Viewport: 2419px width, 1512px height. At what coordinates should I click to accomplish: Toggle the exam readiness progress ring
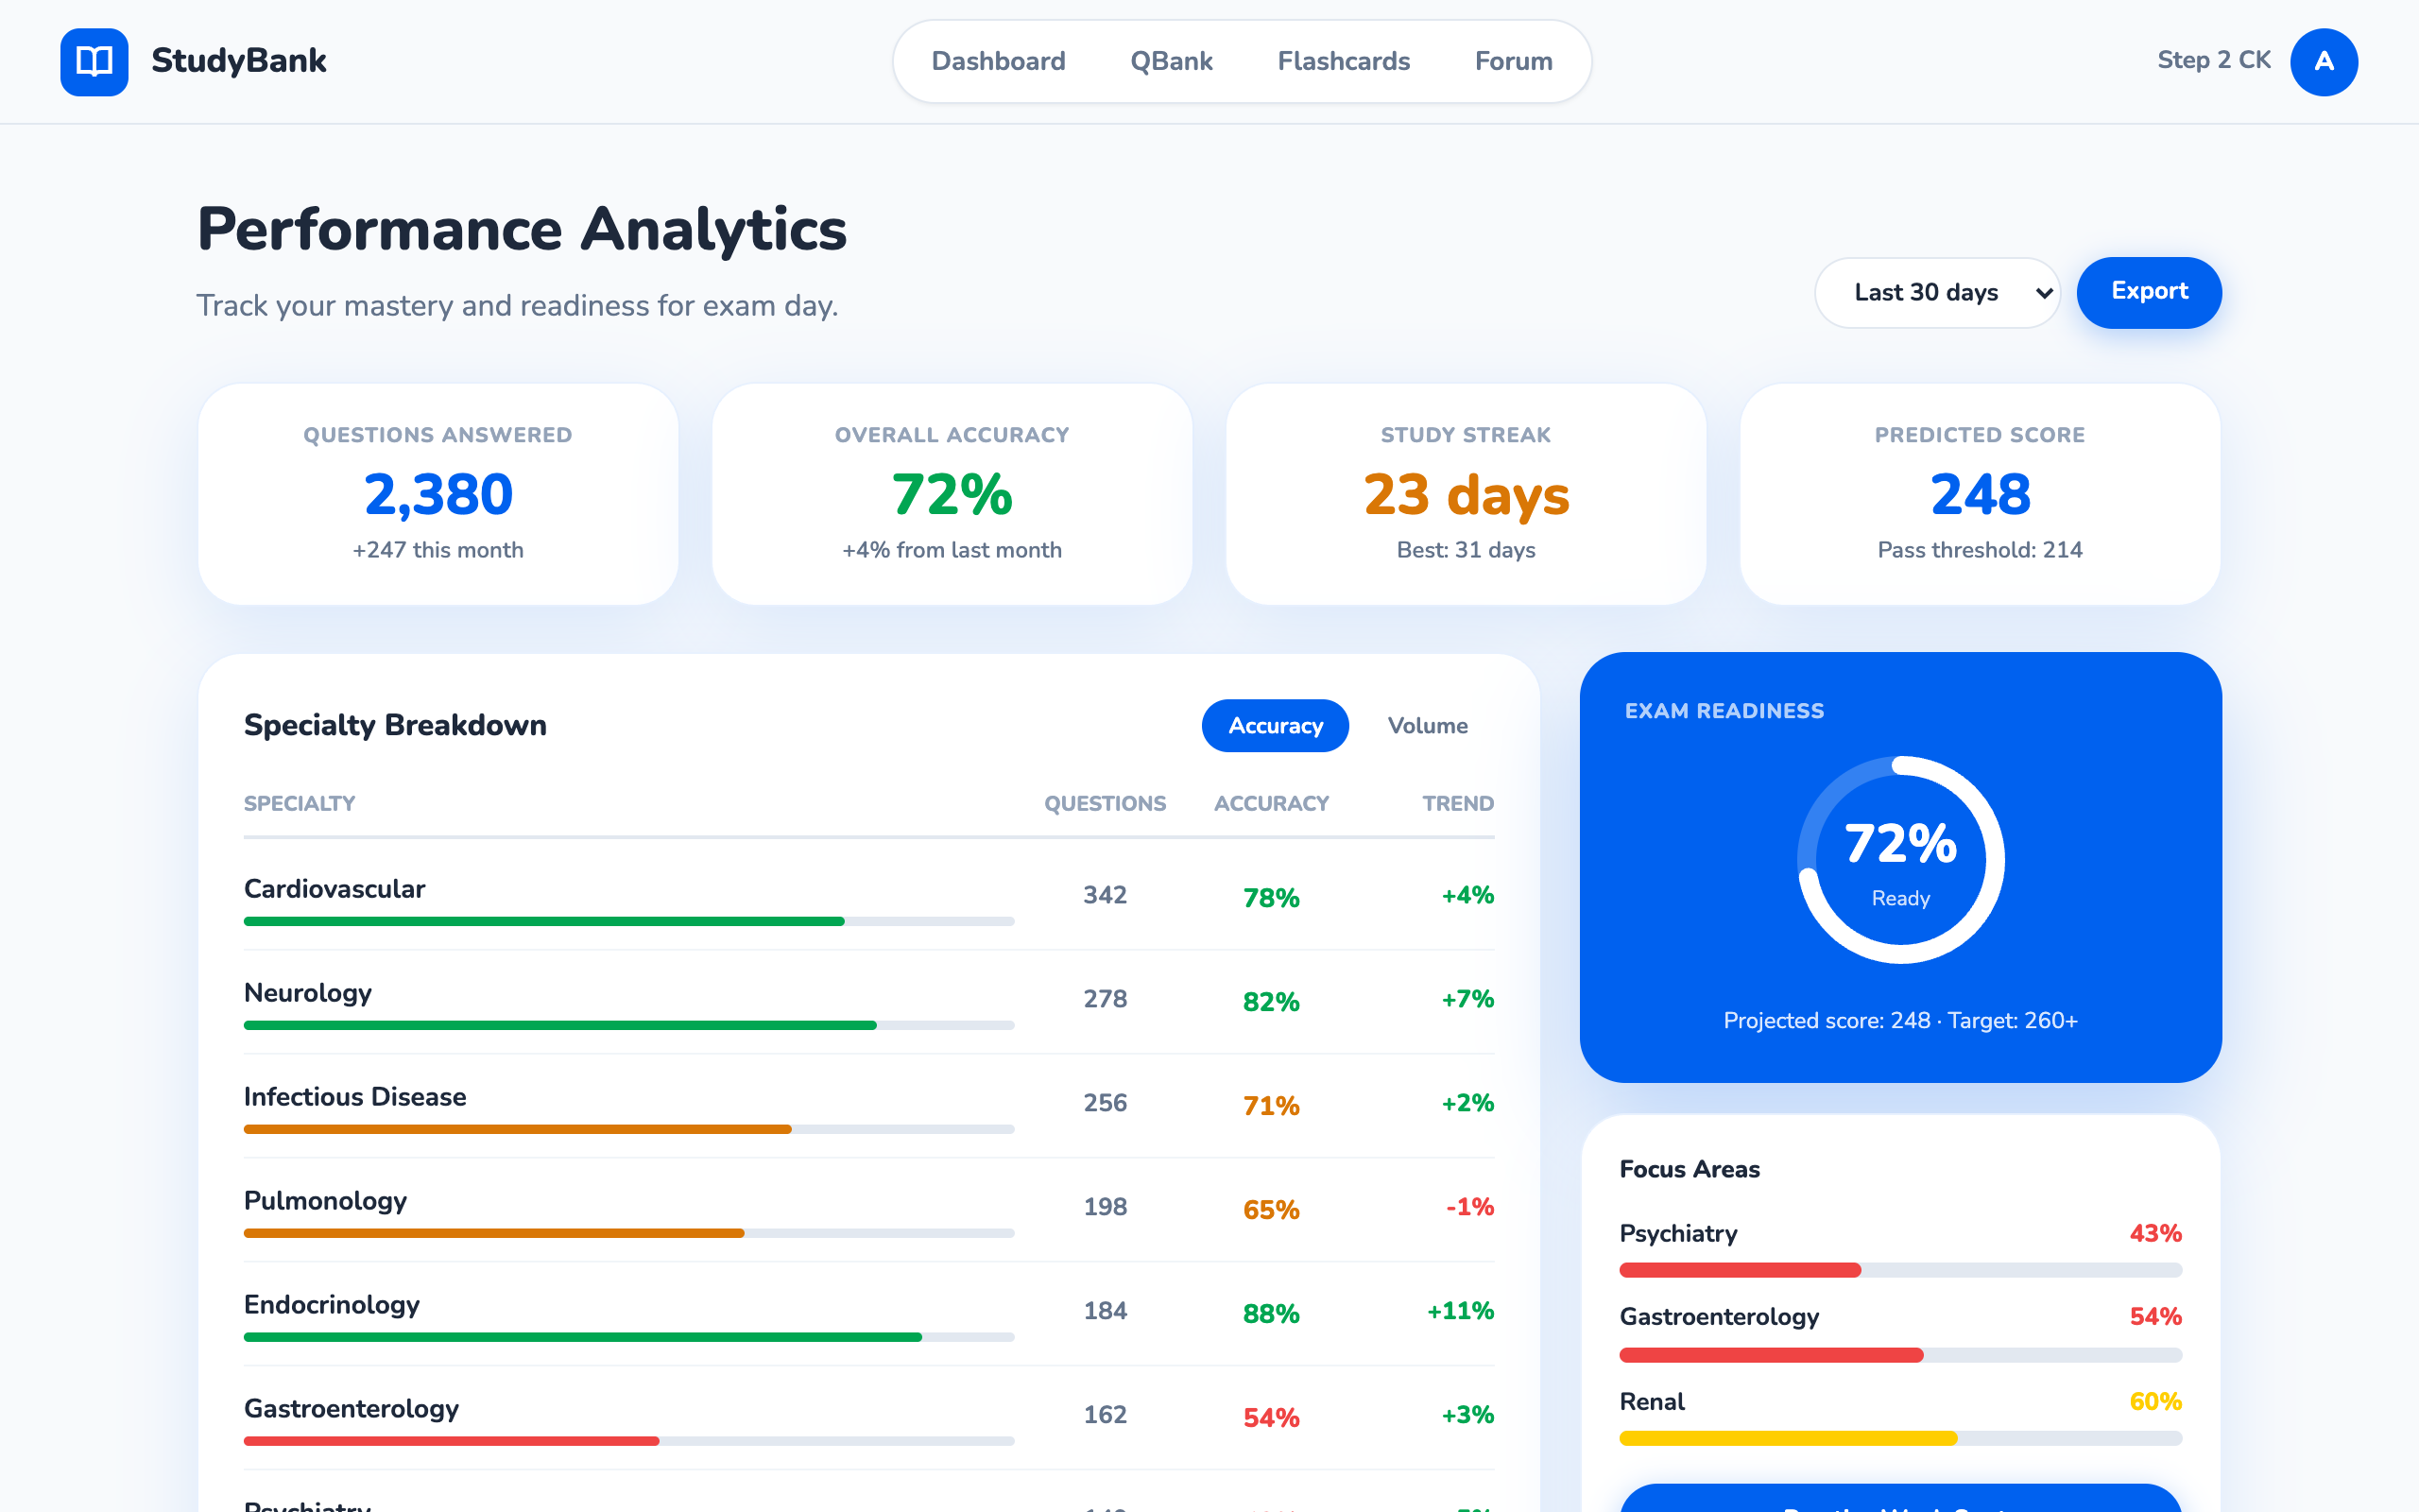point(1900,858)
